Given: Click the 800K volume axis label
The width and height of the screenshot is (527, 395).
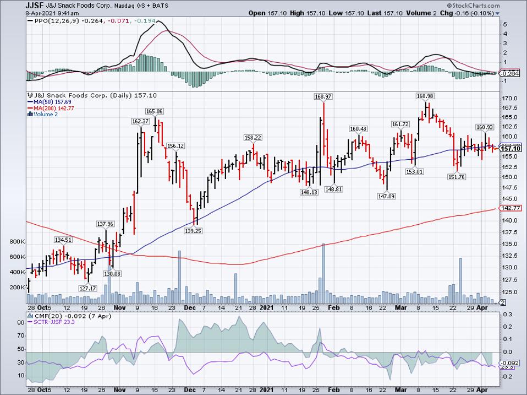Looking at the screenshot, I should coord(18,242).
